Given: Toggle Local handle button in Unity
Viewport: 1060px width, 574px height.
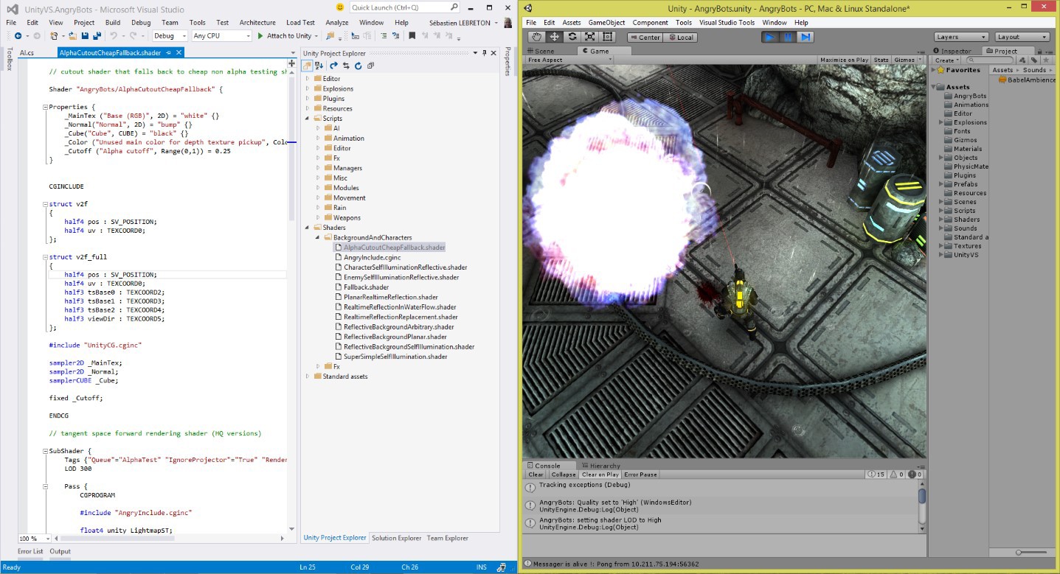Looking at the screenshot, I should click(x=679, y=37).
